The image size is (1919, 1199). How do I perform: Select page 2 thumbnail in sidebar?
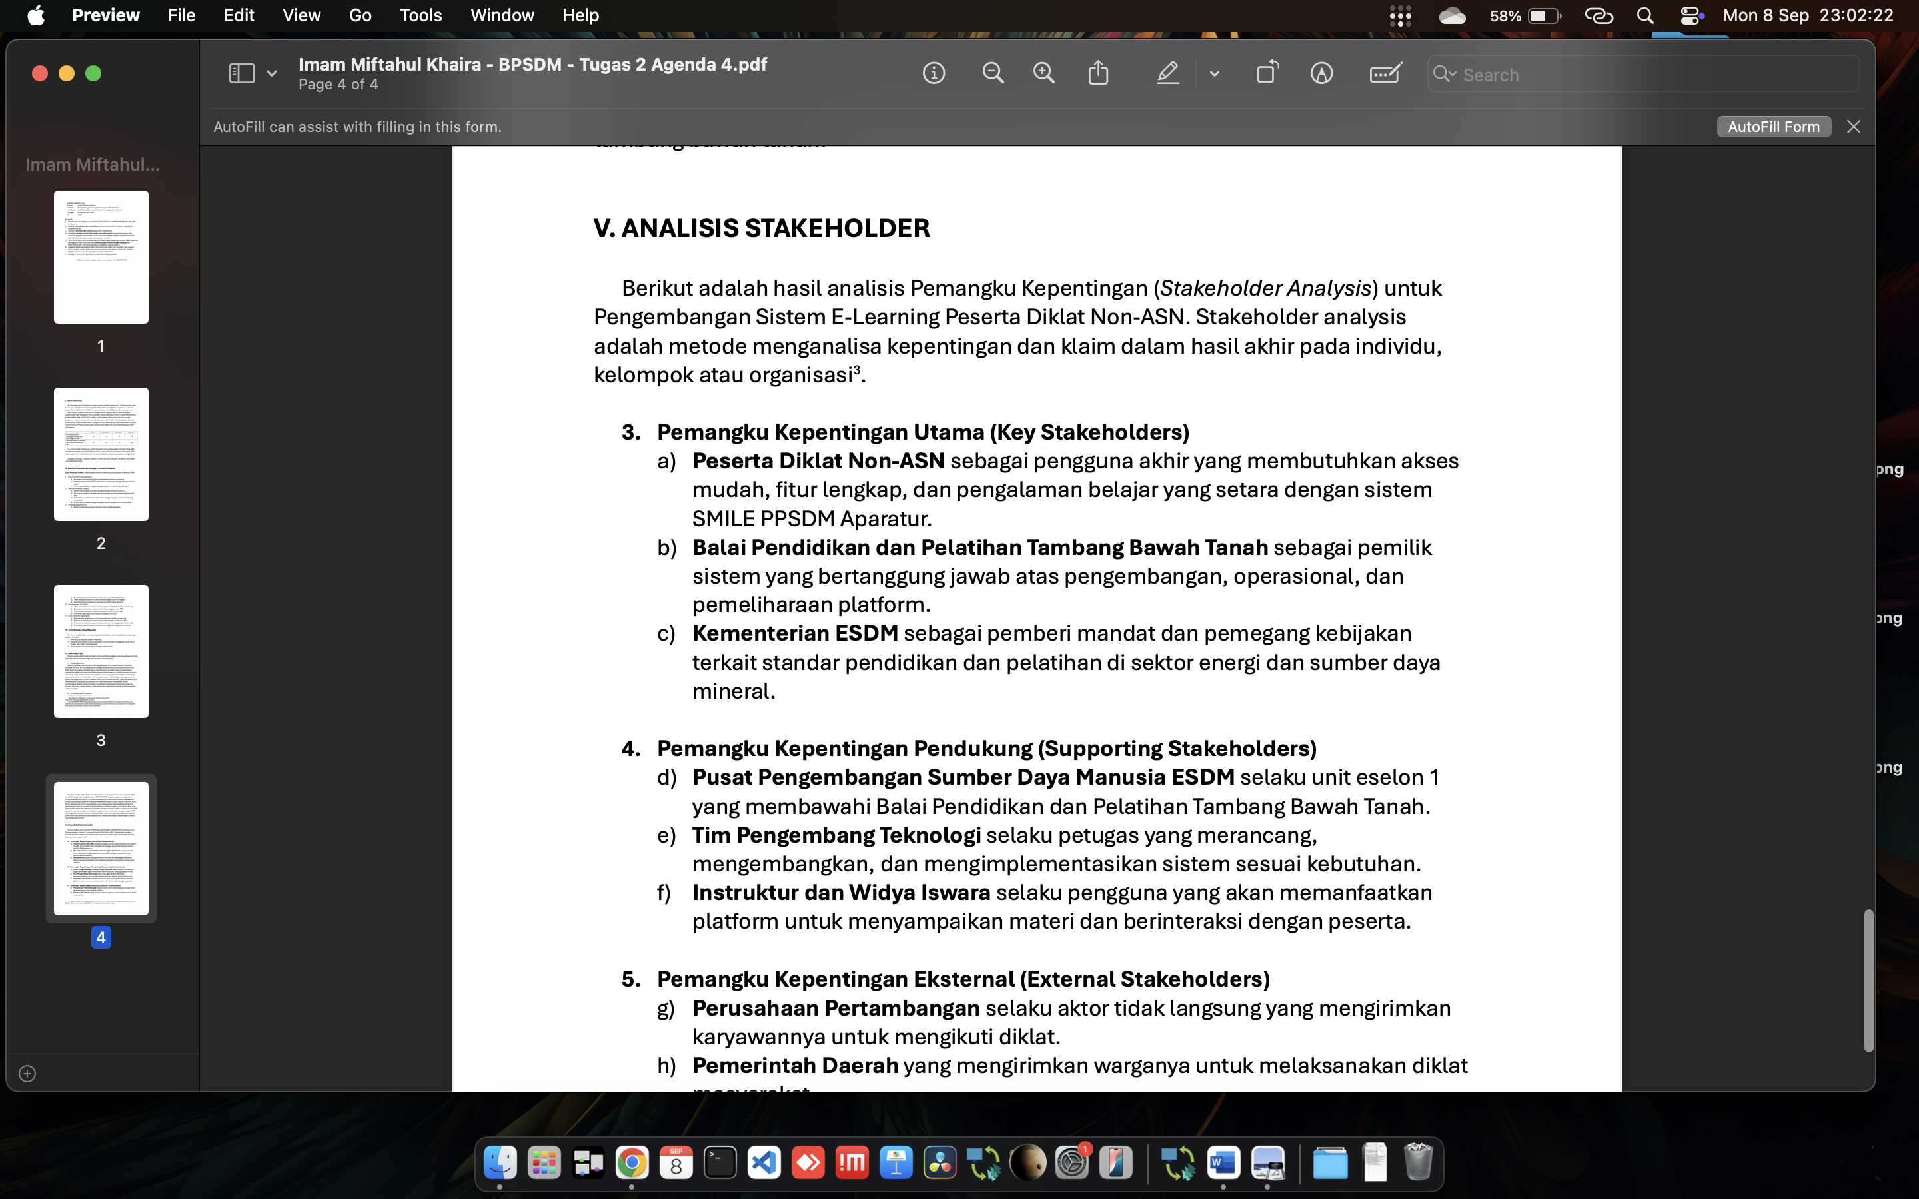(x=101, y=454)
